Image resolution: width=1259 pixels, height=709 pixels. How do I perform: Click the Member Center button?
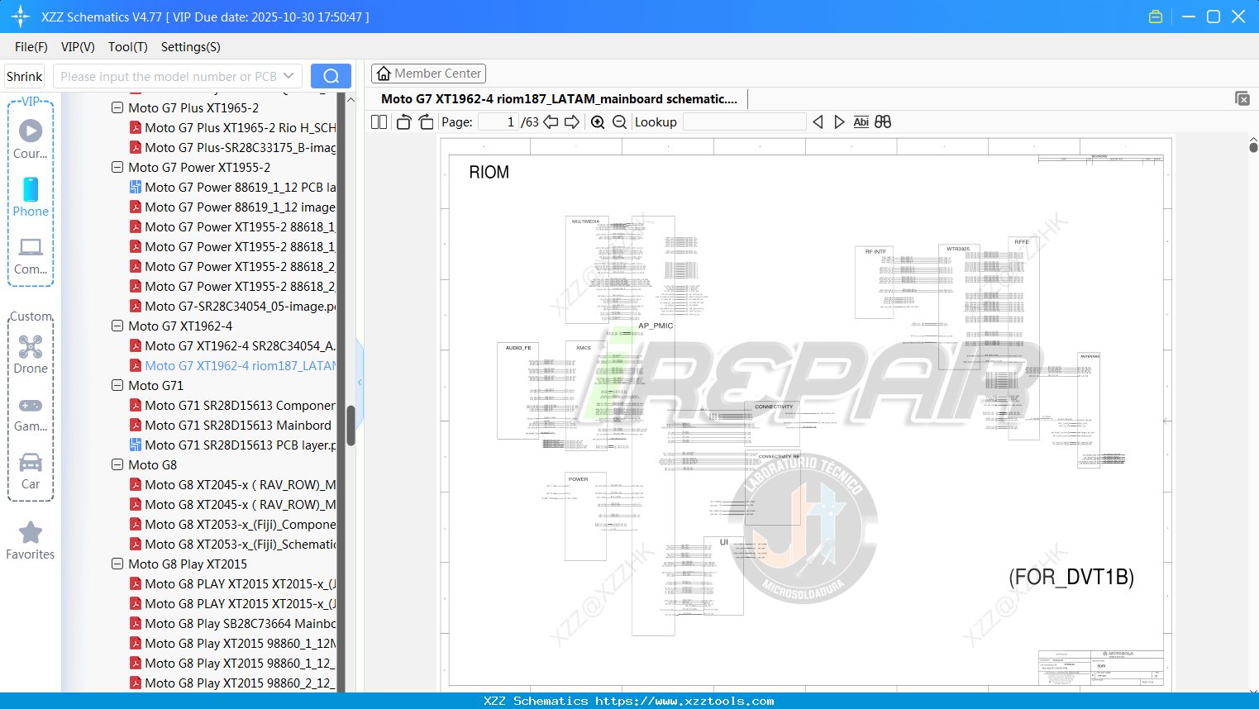click(428, 74)
